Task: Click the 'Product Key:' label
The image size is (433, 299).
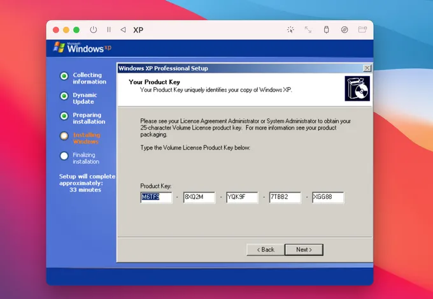Action: click(156, 186)
